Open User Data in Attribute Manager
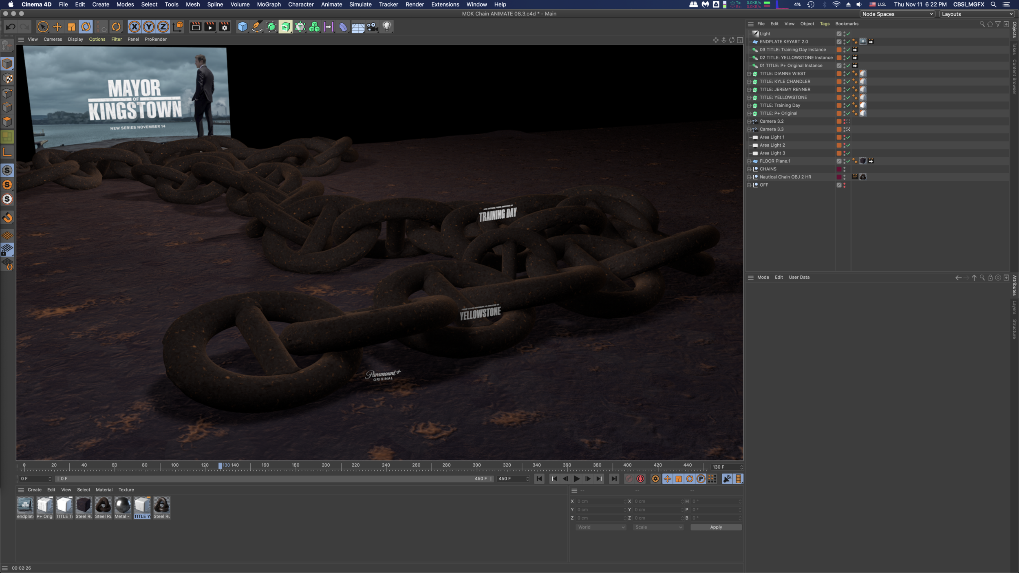Viewport: 1019px width, 573px height. [x=799, y=278]
